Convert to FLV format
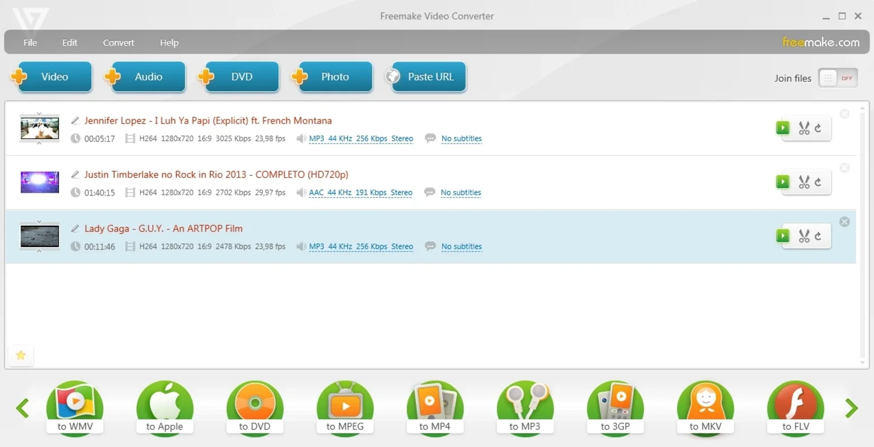Viewport: 874px width, 447px height. 795,408
